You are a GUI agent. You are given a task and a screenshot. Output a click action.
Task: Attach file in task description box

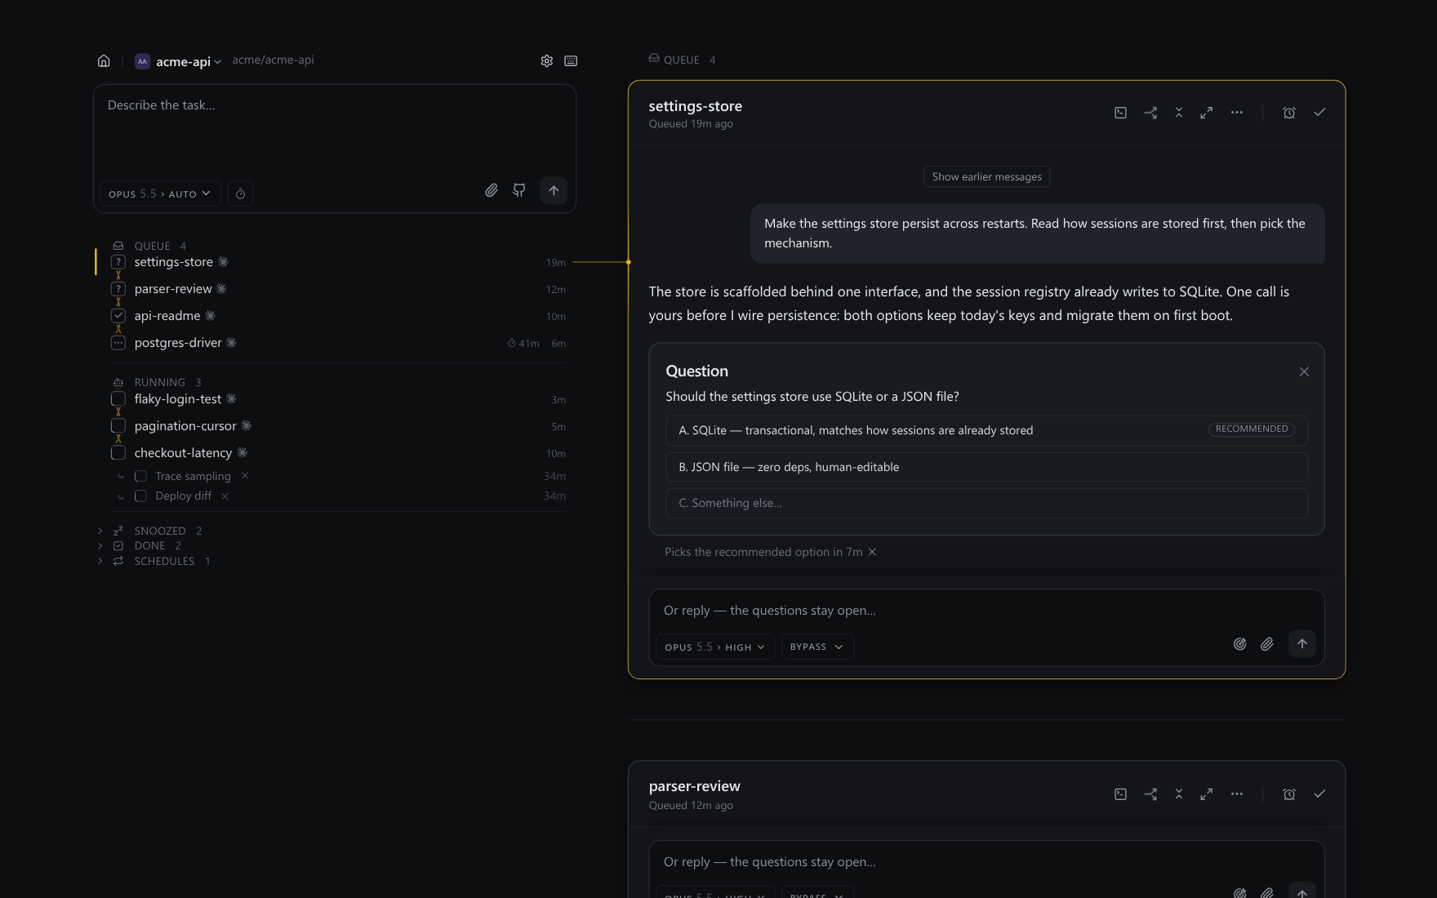(x=492, y=190)
